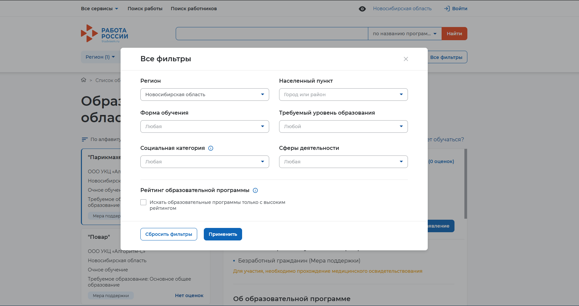Click info icon beside Рейтинг образовательной программы

click(x=255, y=190)
